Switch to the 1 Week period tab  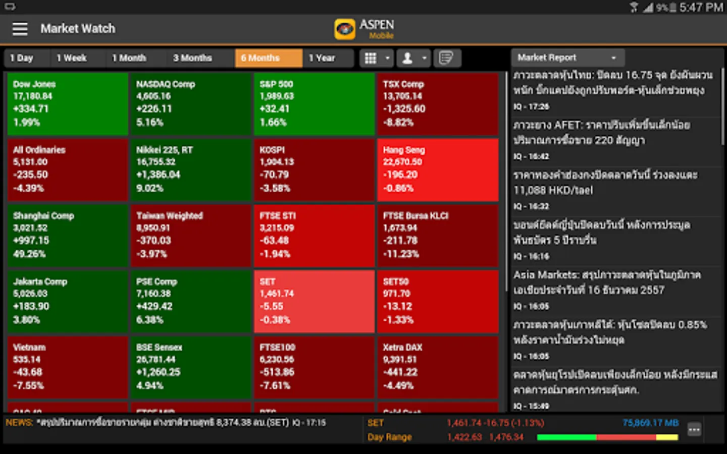[78, 58]
